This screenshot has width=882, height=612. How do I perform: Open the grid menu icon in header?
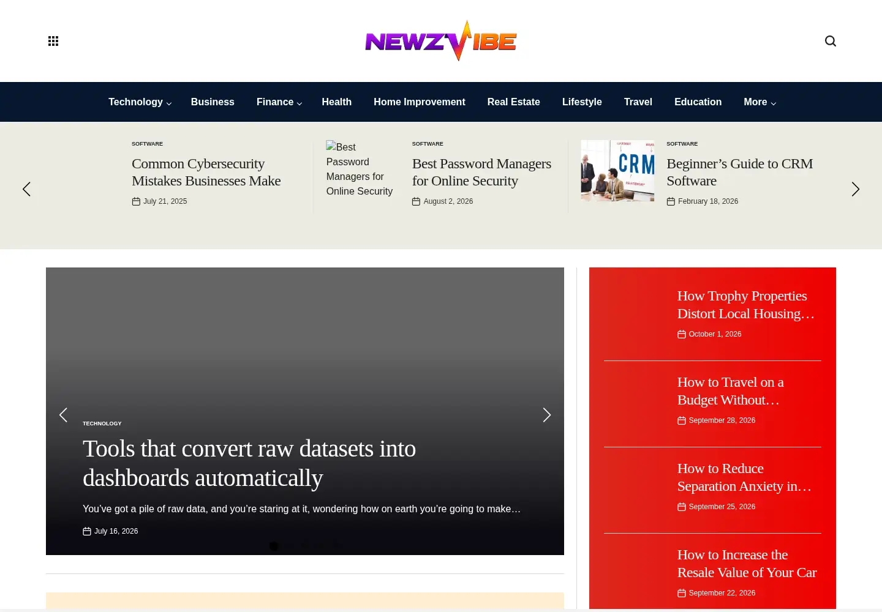point(53,41)
